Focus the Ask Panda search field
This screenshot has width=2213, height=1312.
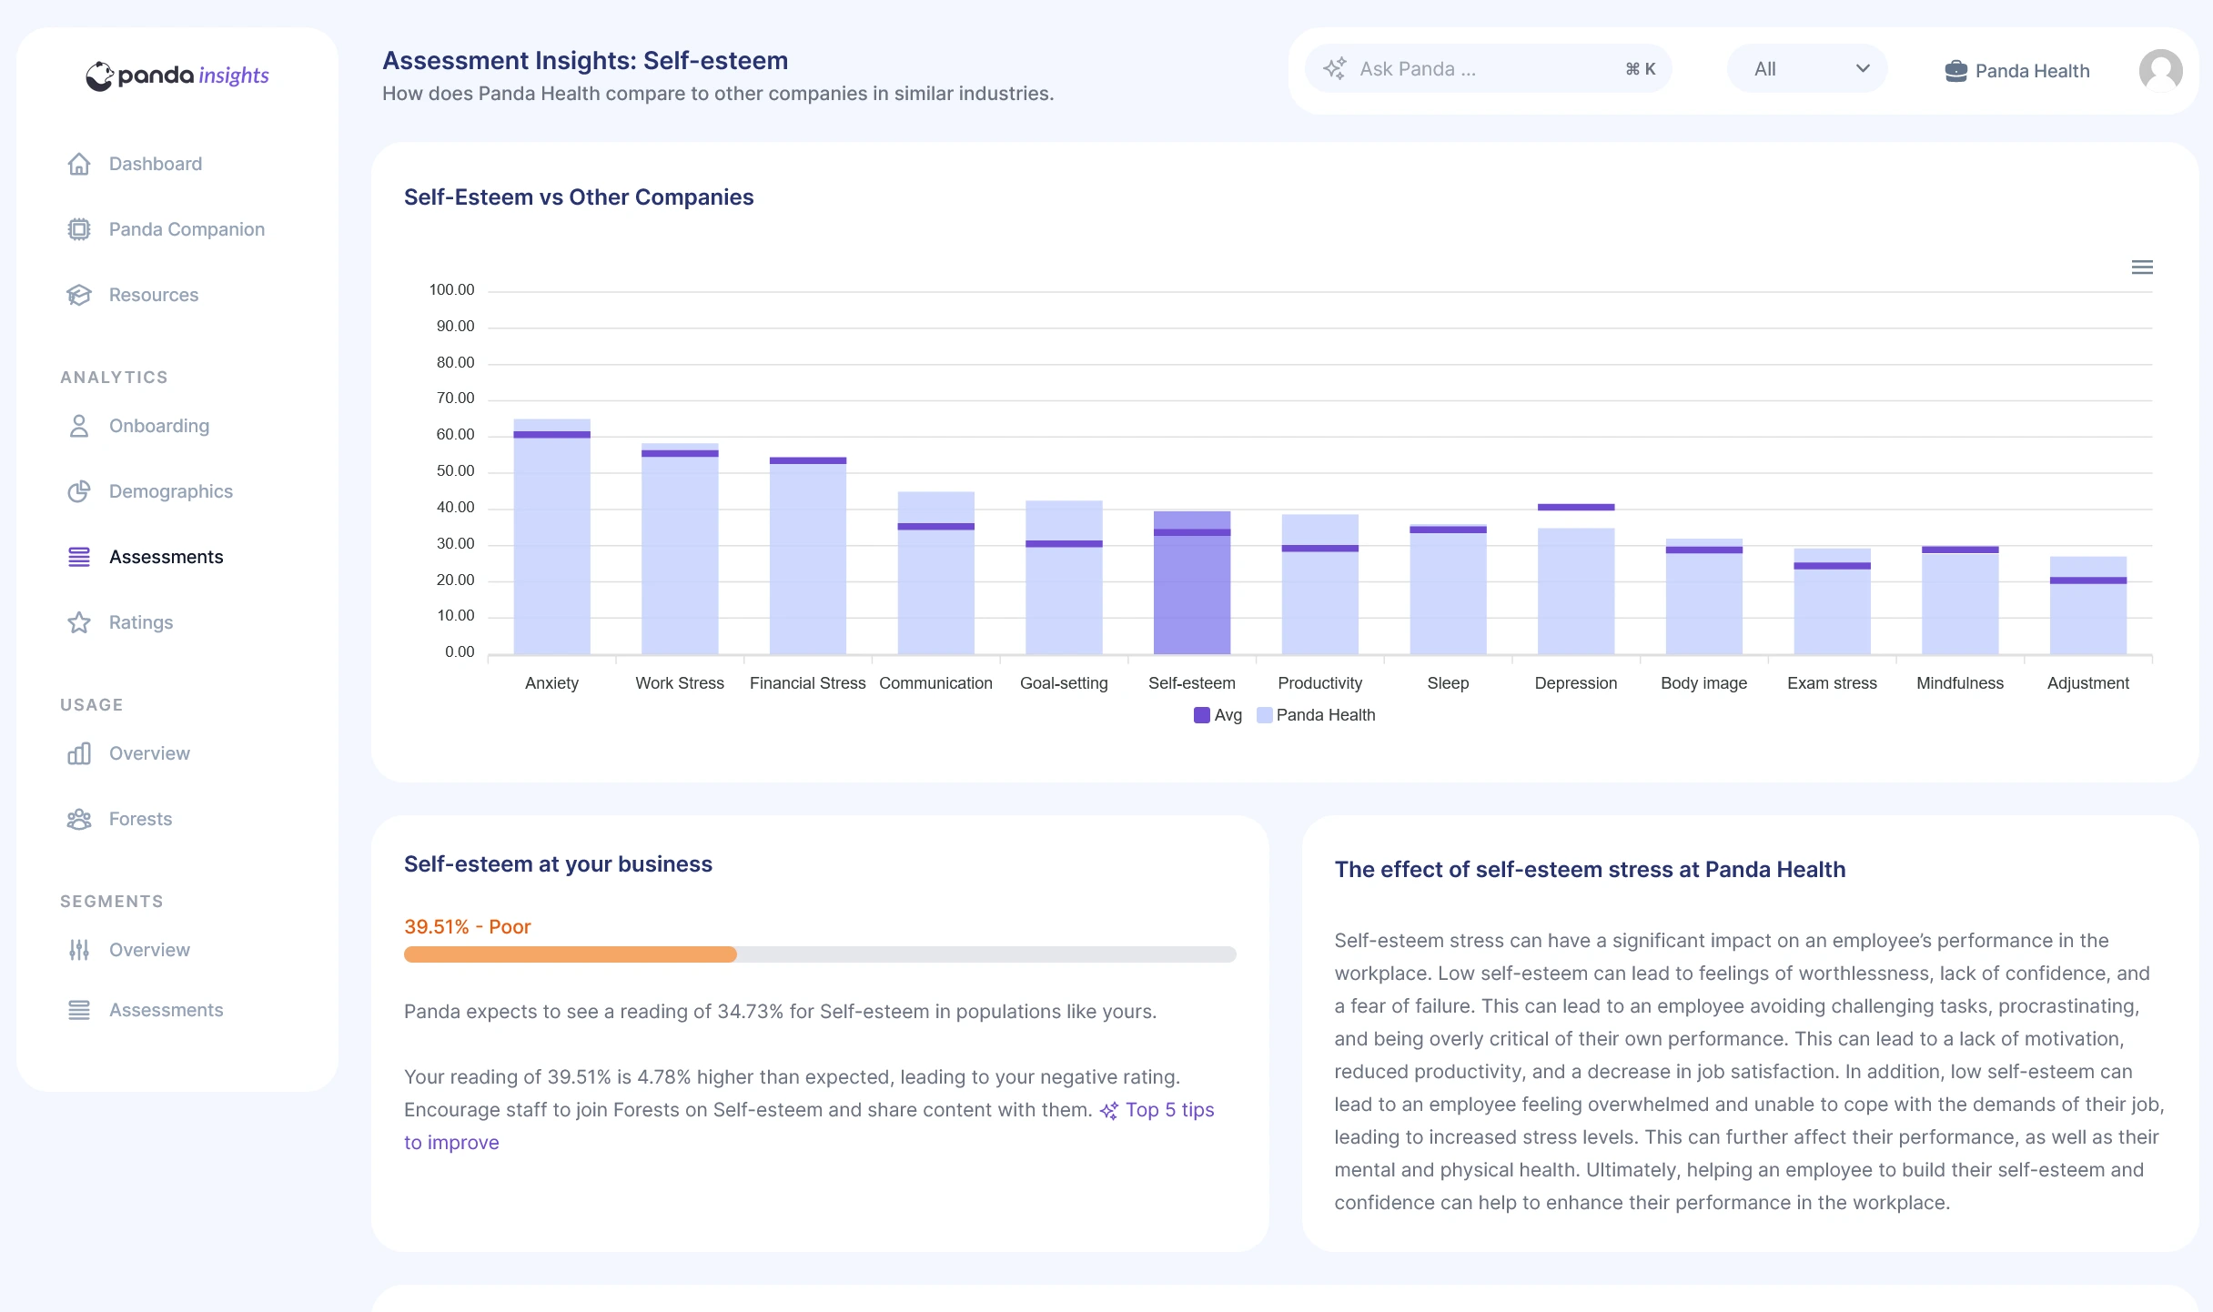1489,69
